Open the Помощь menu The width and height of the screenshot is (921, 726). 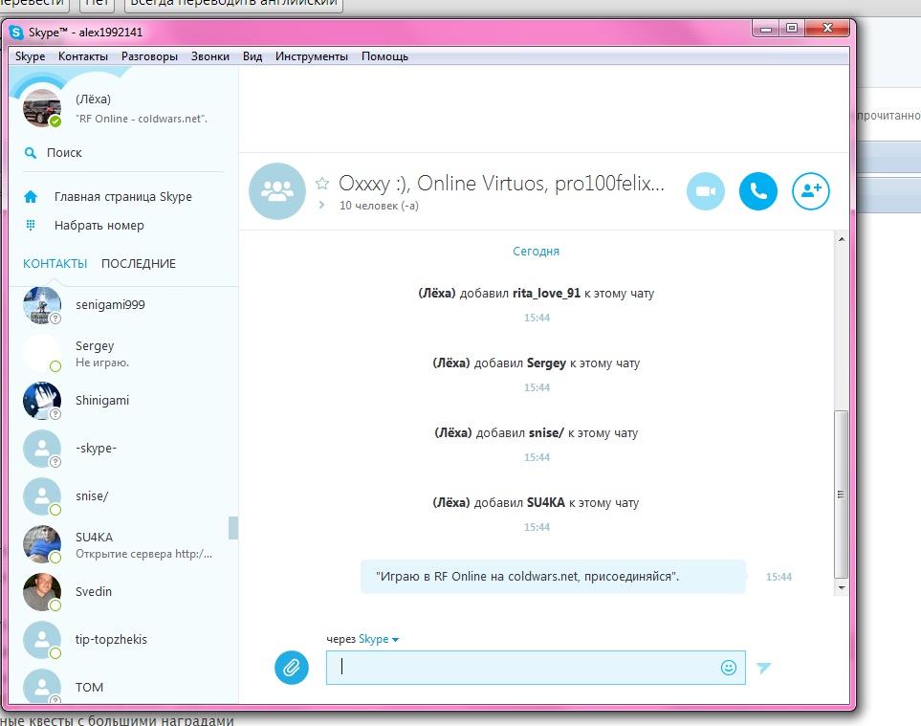tap(384, 56)
